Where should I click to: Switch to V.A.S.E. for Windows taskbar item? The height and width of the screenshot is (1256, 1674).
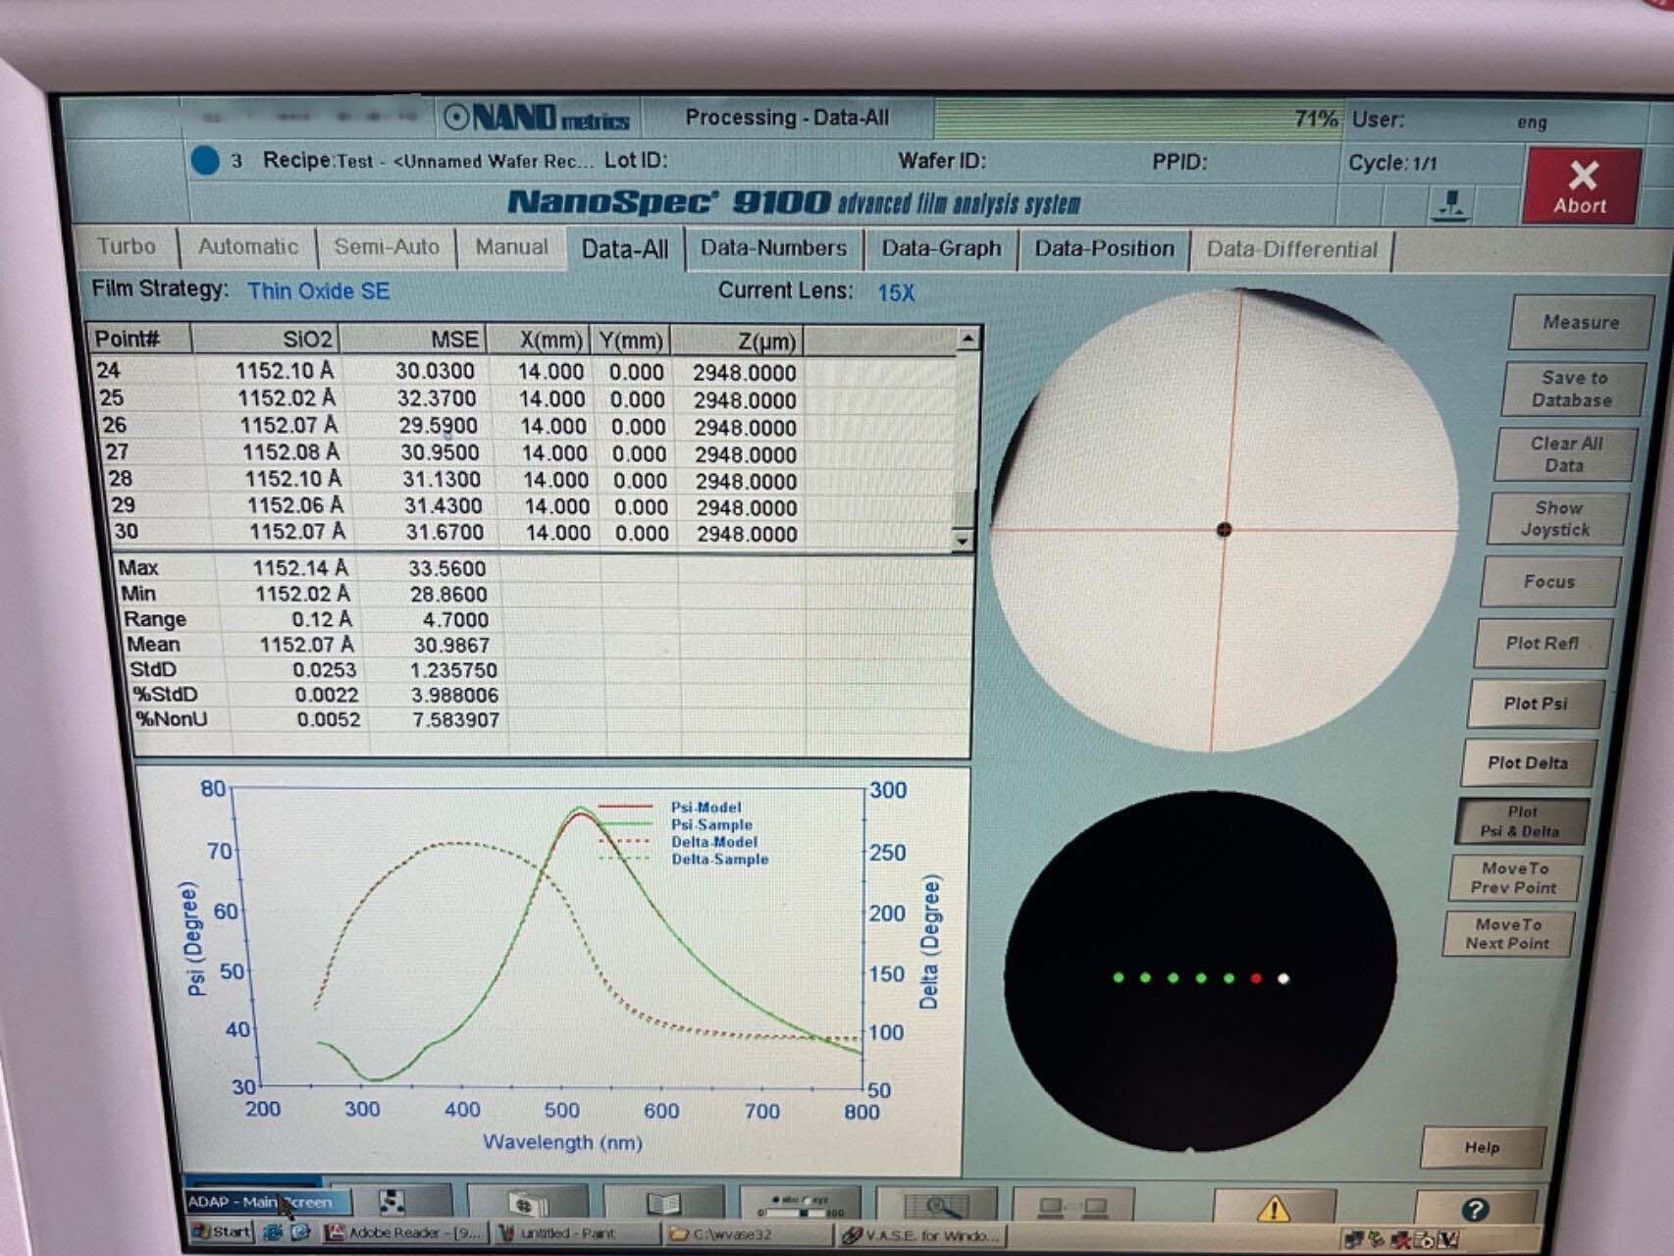[922, 1235]
